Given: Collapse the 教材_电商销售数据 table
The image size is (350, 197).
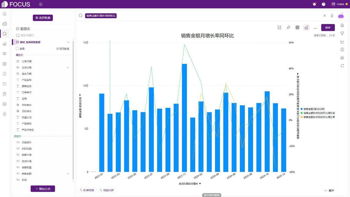Looking at the screenshot, I should click(x=68, y=42).
